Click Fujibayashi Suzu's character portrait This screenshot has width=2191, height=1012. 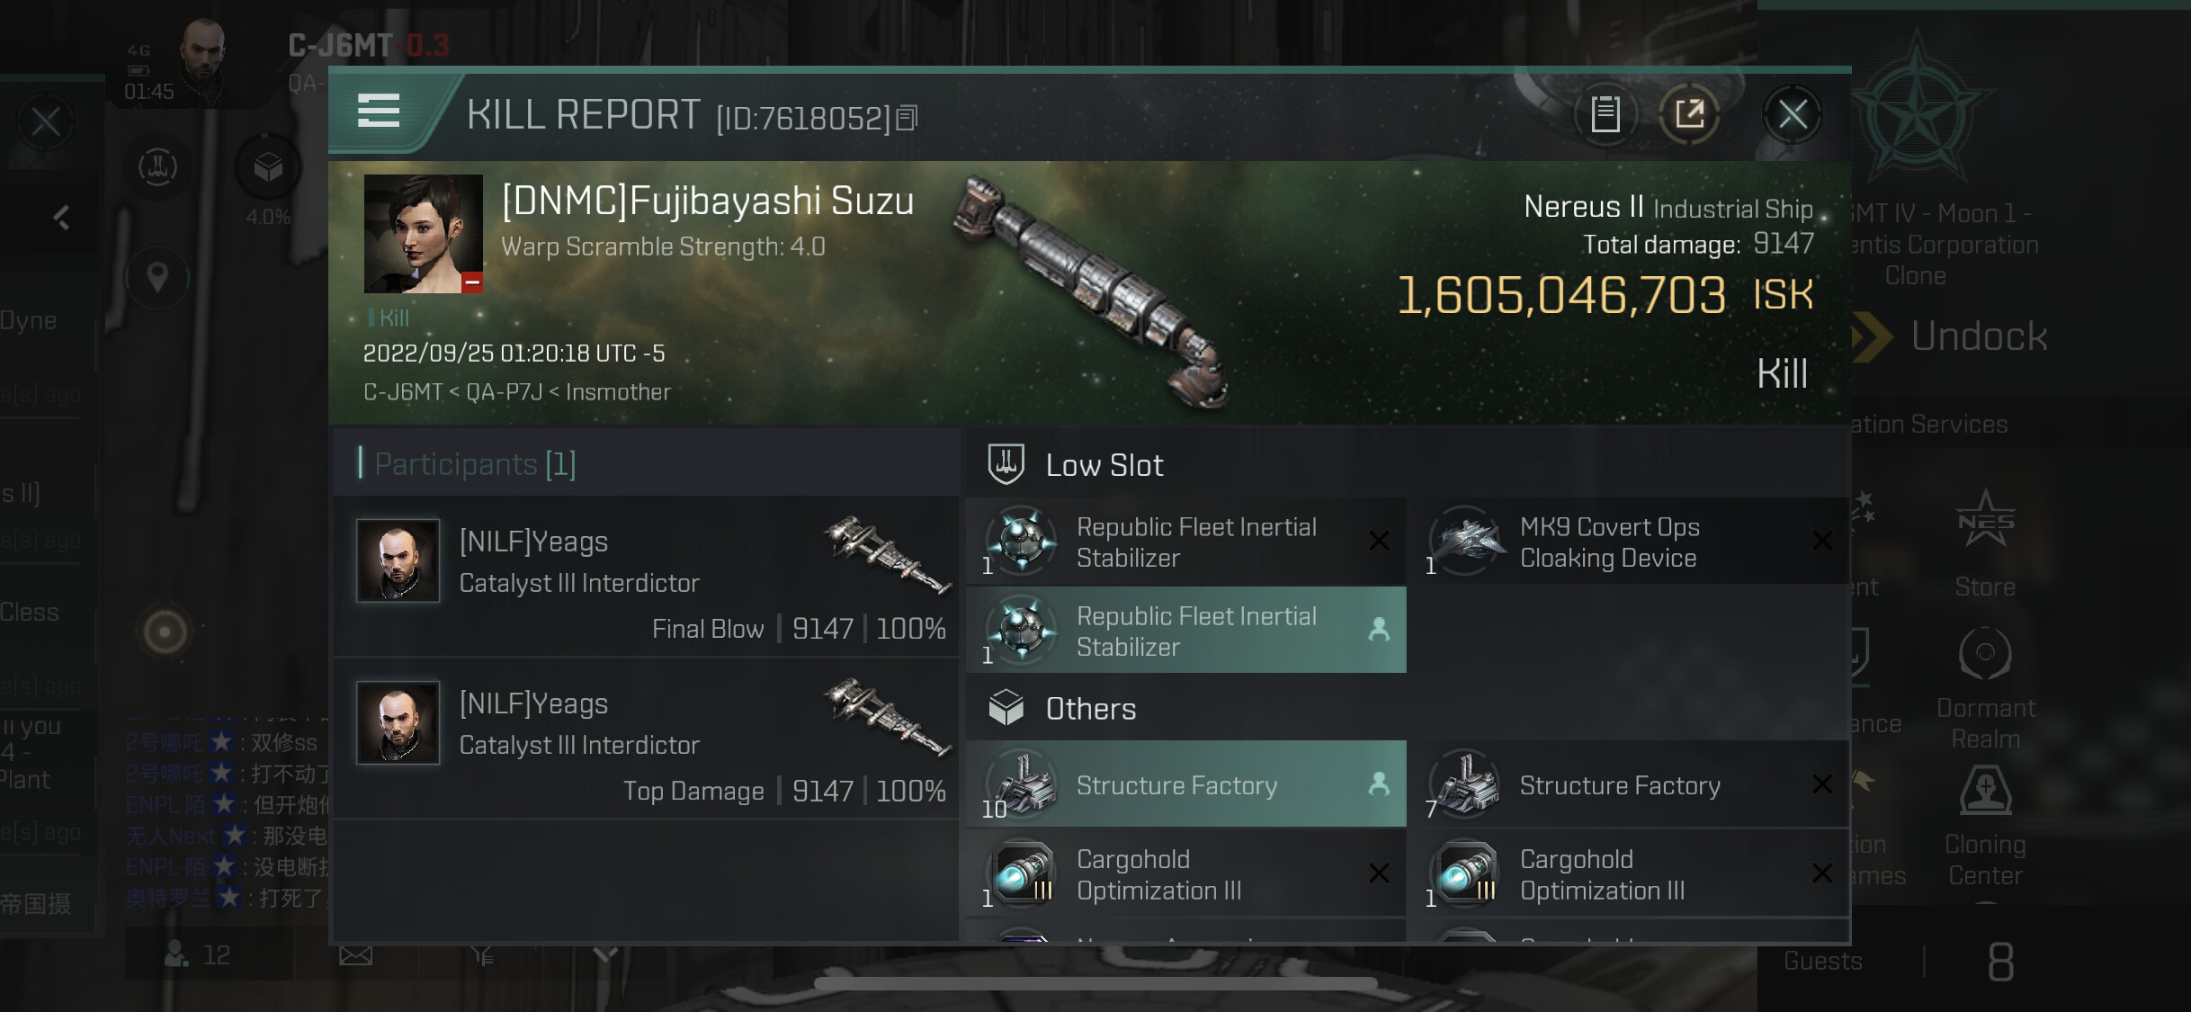click(423, 234)
